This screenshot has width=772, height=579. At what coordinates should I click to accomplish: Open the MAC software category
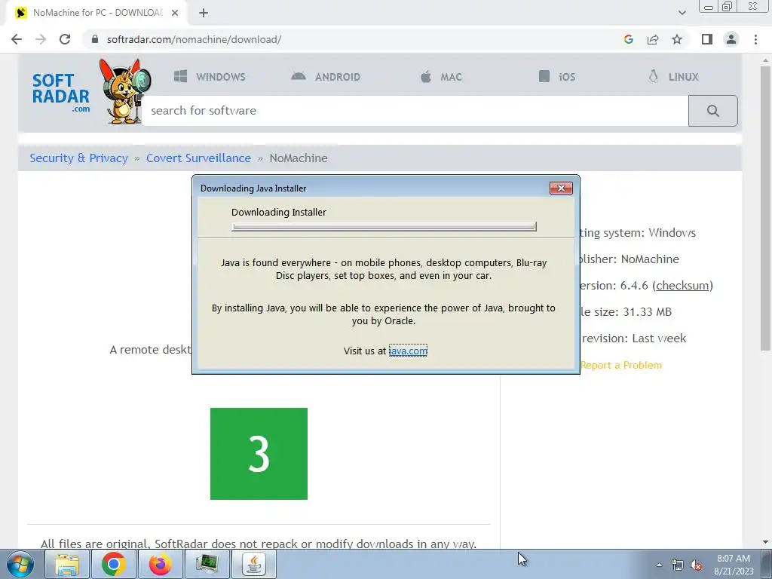441,77
